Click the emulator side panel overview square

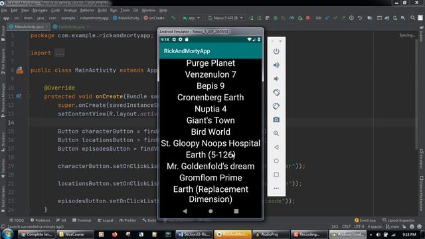click(x=276, y=175)
